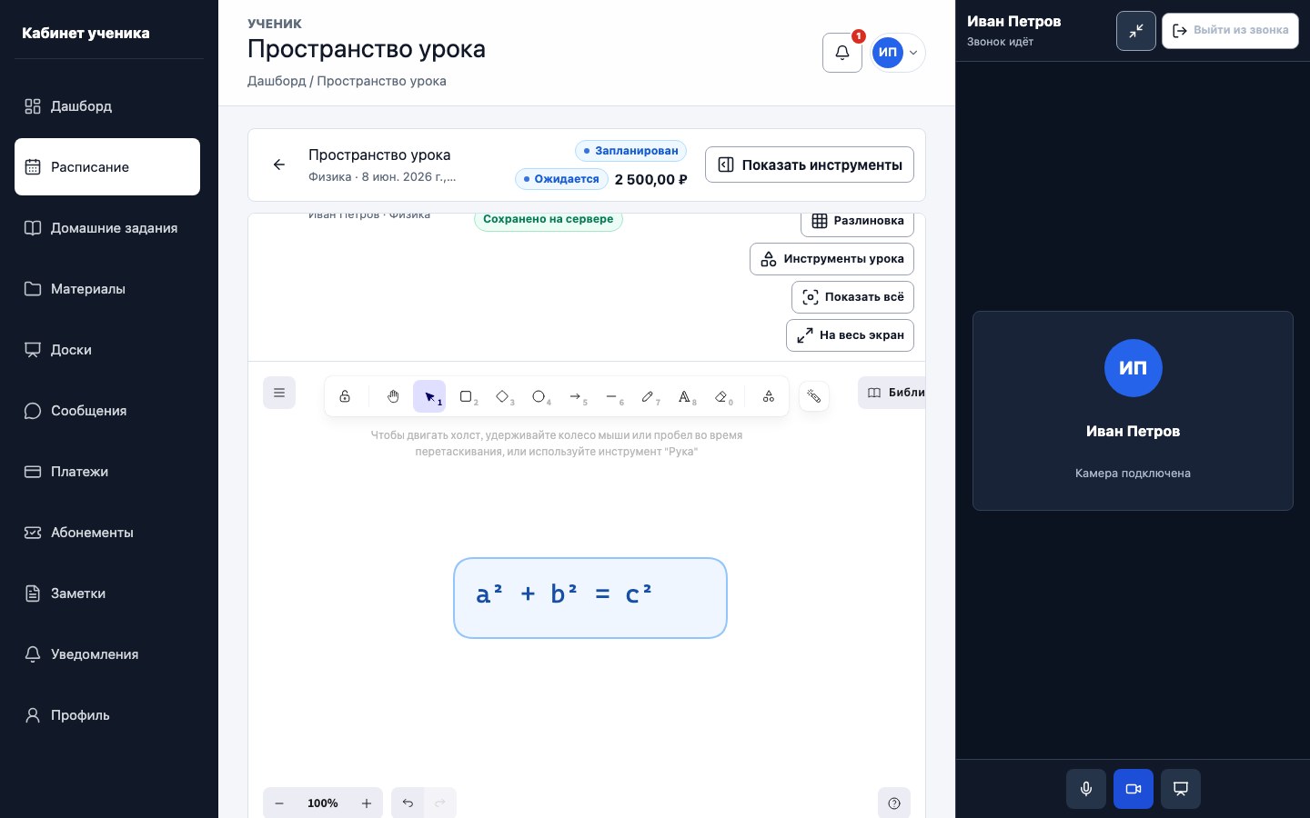
Task: Select the Selection arrow tool
Action: tap(429, 396)
